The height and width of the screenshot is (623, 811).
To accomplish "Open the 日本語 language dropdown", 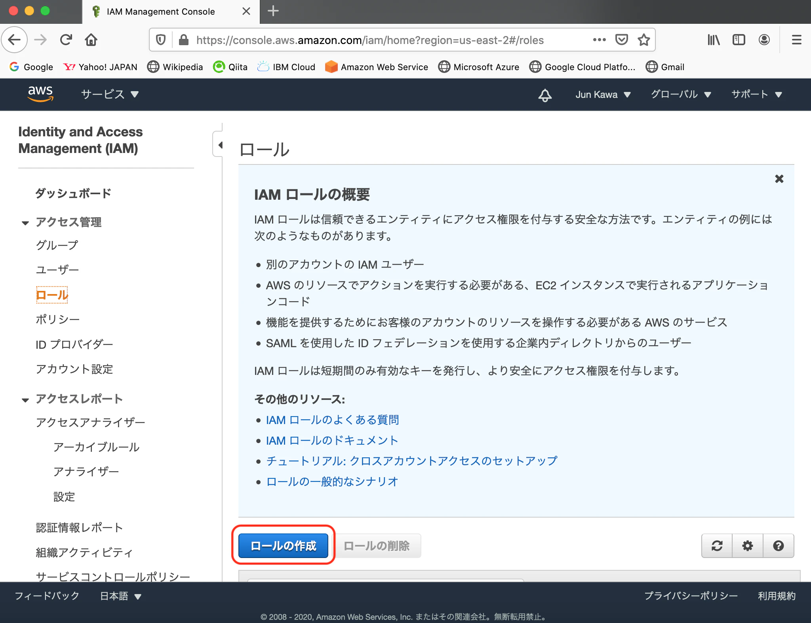I will [120, 596].
